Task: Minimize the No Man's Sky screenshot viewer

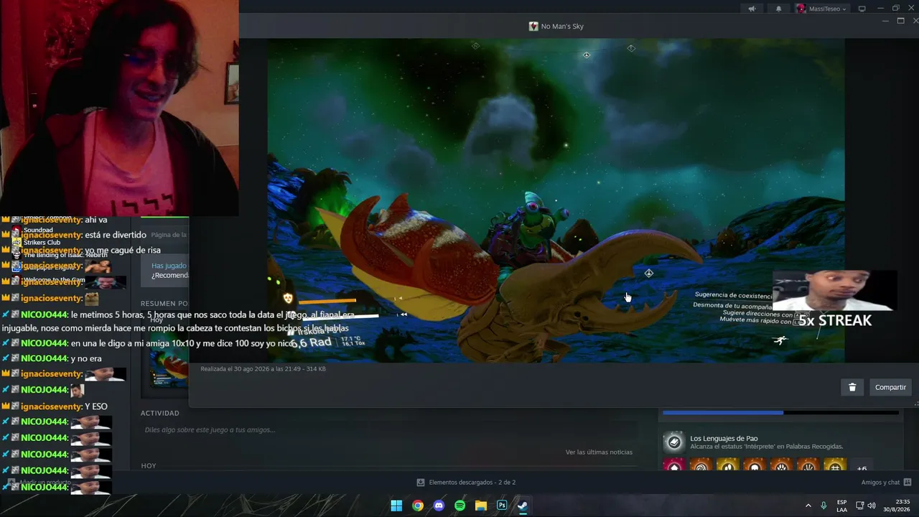Action: coord(885,21)
